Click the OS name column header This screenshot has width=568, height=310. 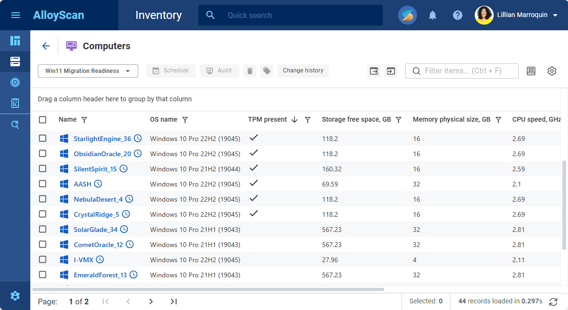coord(164,120)
